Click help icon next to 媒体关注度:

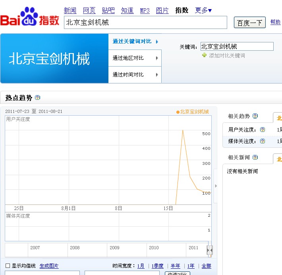coord(263,141)
